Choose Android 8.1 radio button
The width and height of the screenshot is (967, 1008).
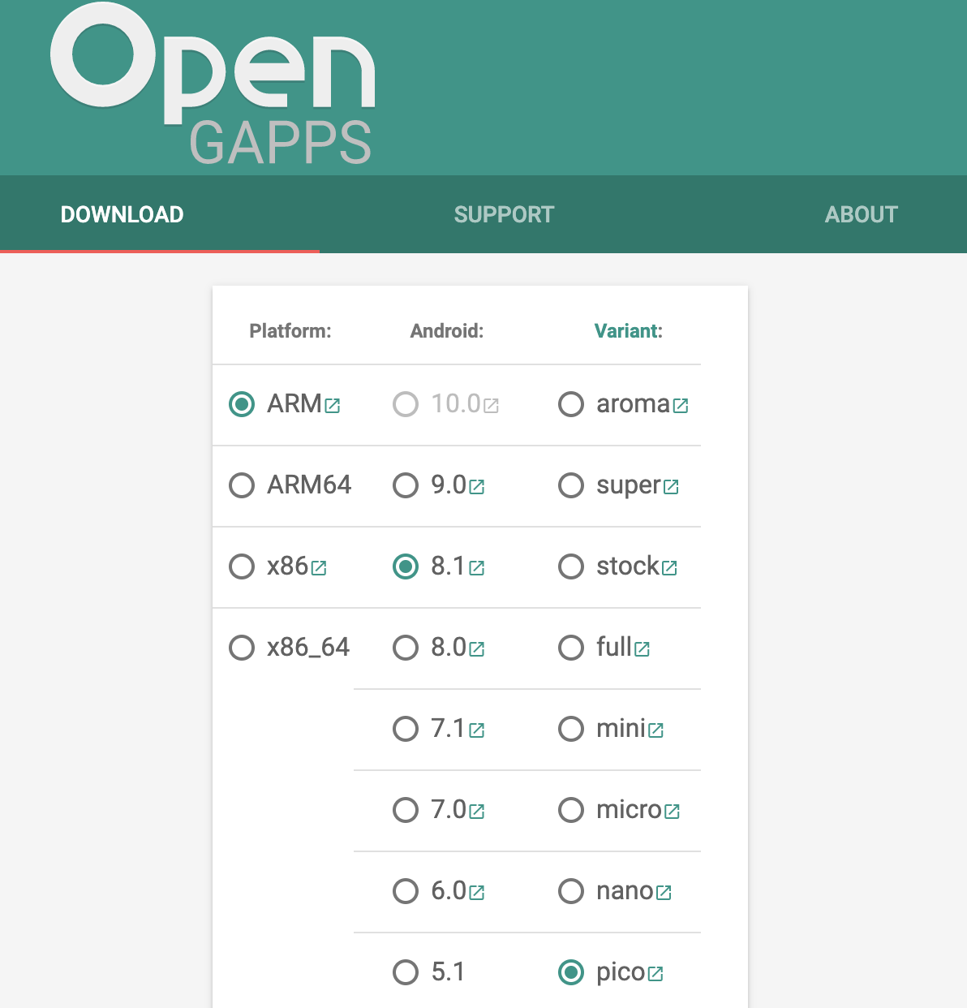[x=406, y=566]
